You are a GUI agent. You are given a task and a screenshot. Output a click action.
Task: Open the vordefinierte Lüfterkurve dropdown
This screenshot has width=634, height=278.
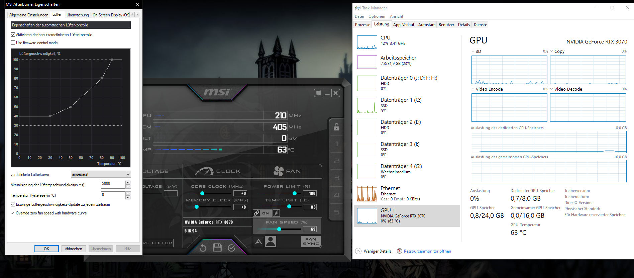[x=101, y=174]
